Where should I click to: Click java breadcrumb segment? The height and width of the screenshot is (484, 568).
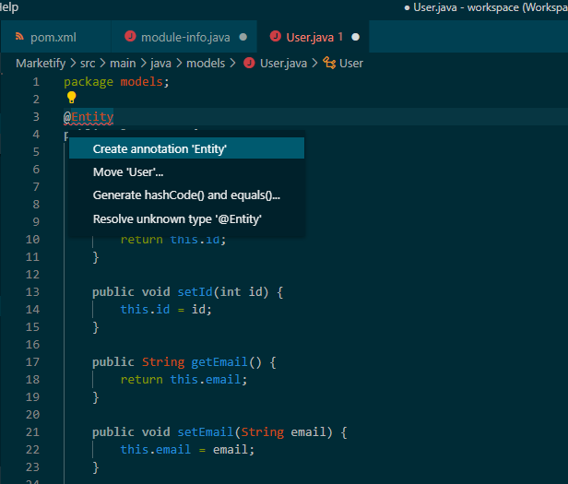(x=160, y=64)
